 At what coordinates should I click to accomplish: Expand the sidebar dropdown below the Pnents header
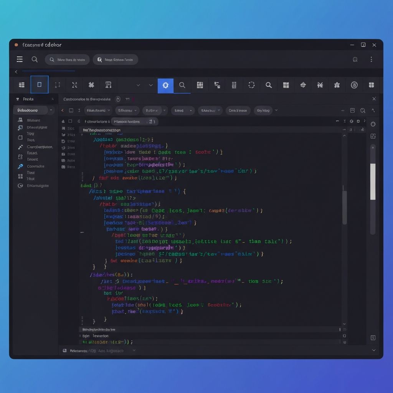[x=34, y=111]
